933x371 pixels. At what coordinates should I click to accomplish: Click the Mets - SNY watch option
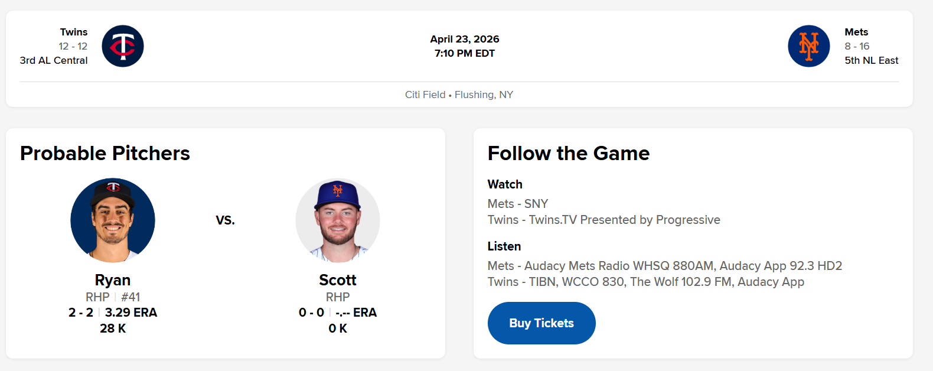pos(518,204)
